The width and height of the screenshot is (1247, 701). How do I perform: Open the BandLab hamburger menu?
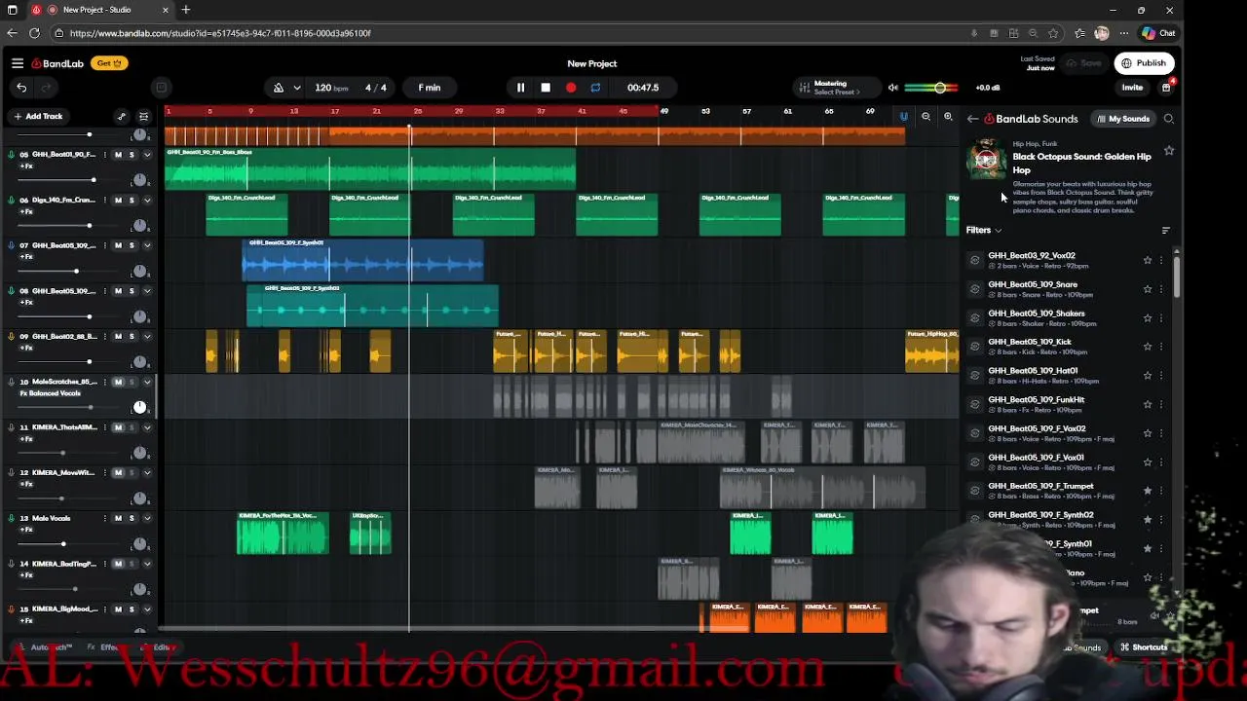[x=18, y=63]
